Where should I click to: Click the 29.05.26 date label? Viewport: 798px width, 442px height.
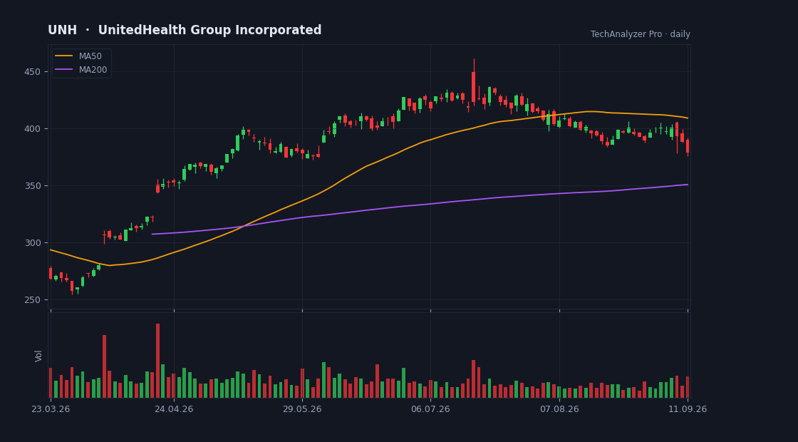(x=302, y=409)
